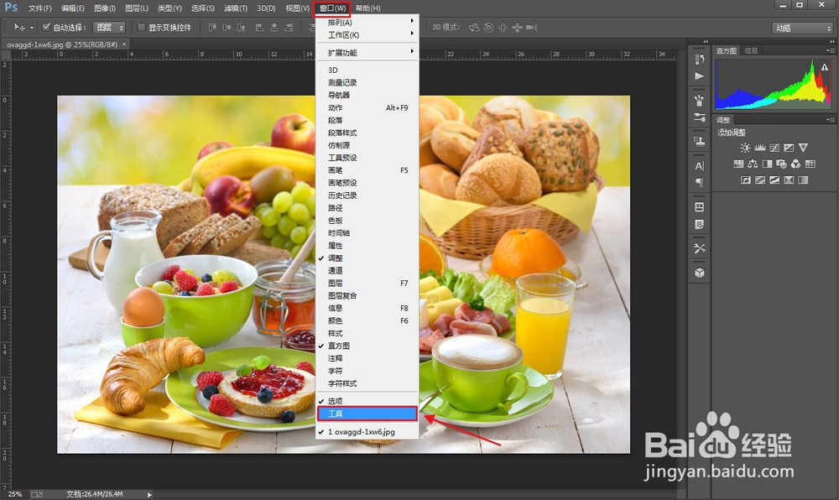
Task: Click the 3D pan mode icon
Action: [503, 28]
